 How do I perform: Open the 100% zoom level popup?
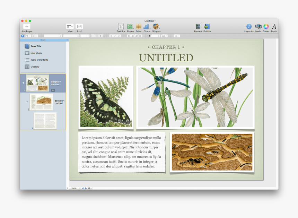coord(75,188)
